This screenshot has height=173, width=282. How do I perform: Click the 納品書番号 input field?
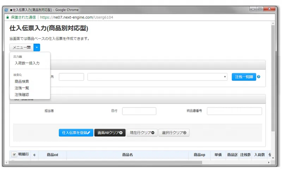(234, 111)
